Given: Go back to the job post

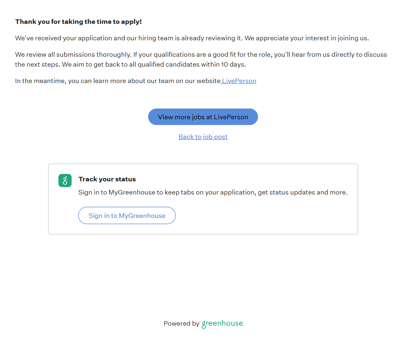Looking at the screenshot, I should pyautogui.click(x=203, y=137).
